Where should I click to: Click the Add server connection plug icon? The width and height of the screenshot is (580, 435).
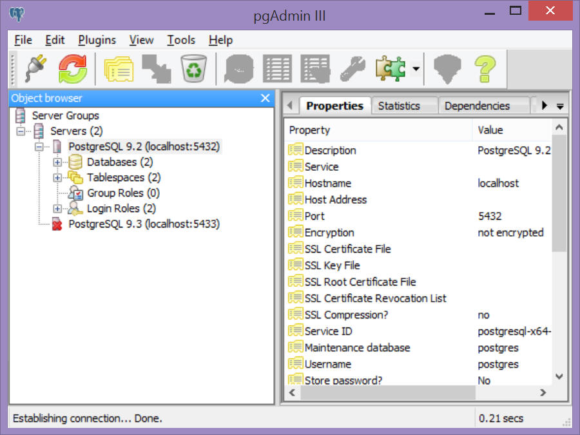[36, 68]
